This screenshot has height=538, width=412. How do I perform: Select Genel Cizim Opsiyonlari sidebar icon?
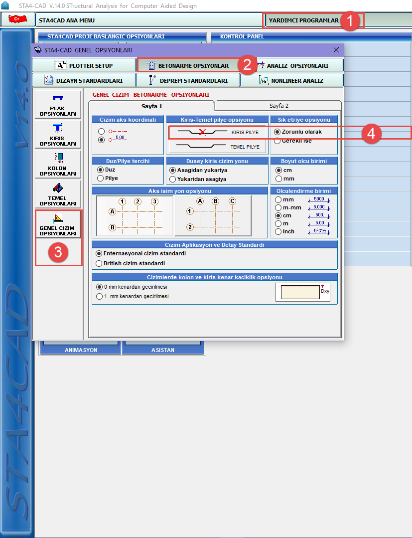58,224
